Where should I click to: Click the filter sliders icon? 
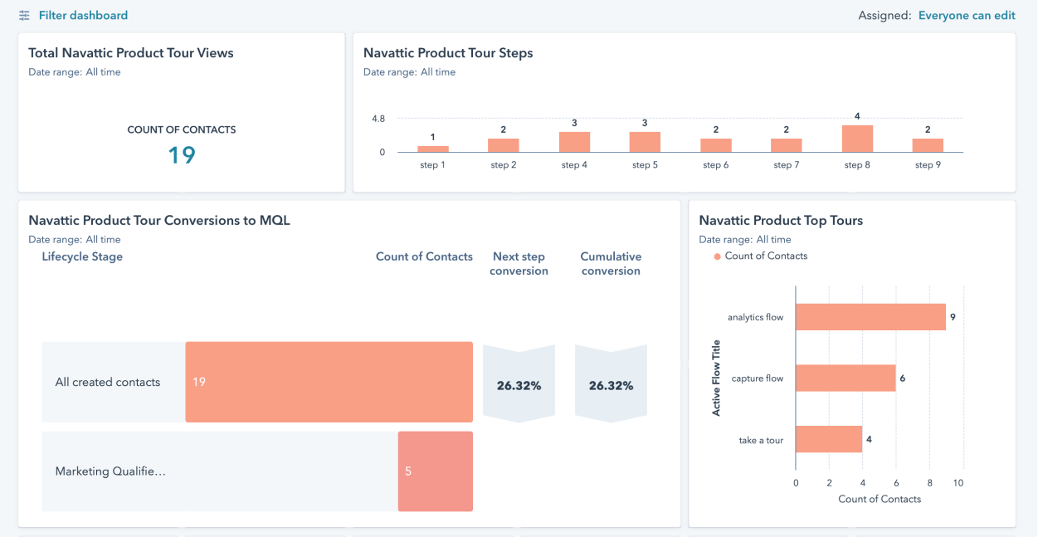24,16
